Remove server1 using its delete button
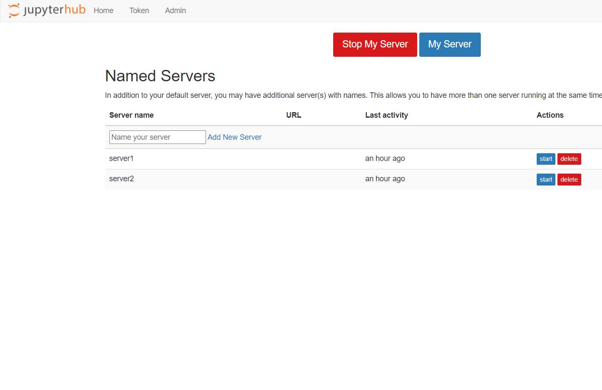 (x=569, y=159)
